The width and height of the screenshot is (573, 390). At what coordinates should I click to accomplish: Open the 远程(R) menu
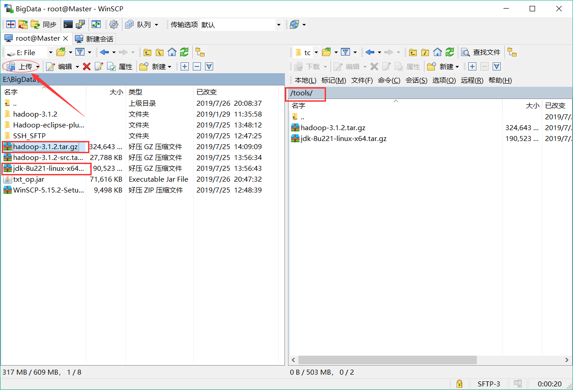click(472, 80)
